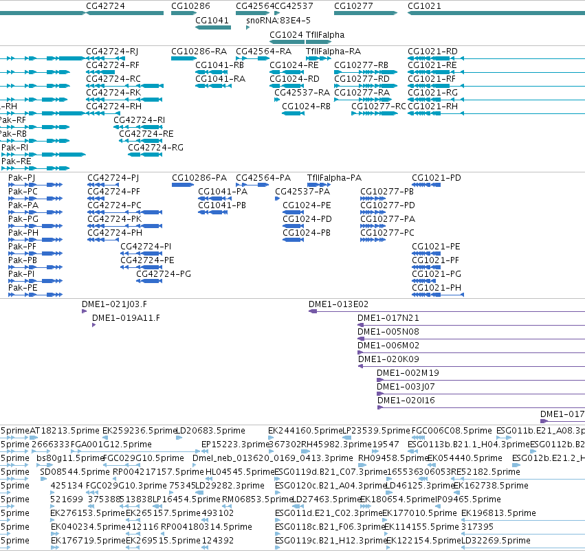
Task: Select EST SD08544.5prime
Action: coord(75,472)
